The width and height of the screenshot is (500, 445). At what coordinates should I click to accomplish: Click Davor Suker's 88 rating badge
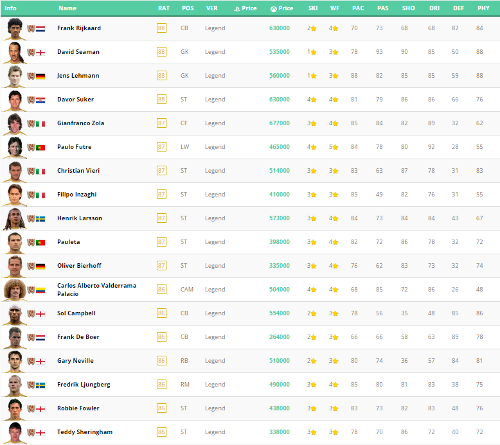(x=162, y=100)
